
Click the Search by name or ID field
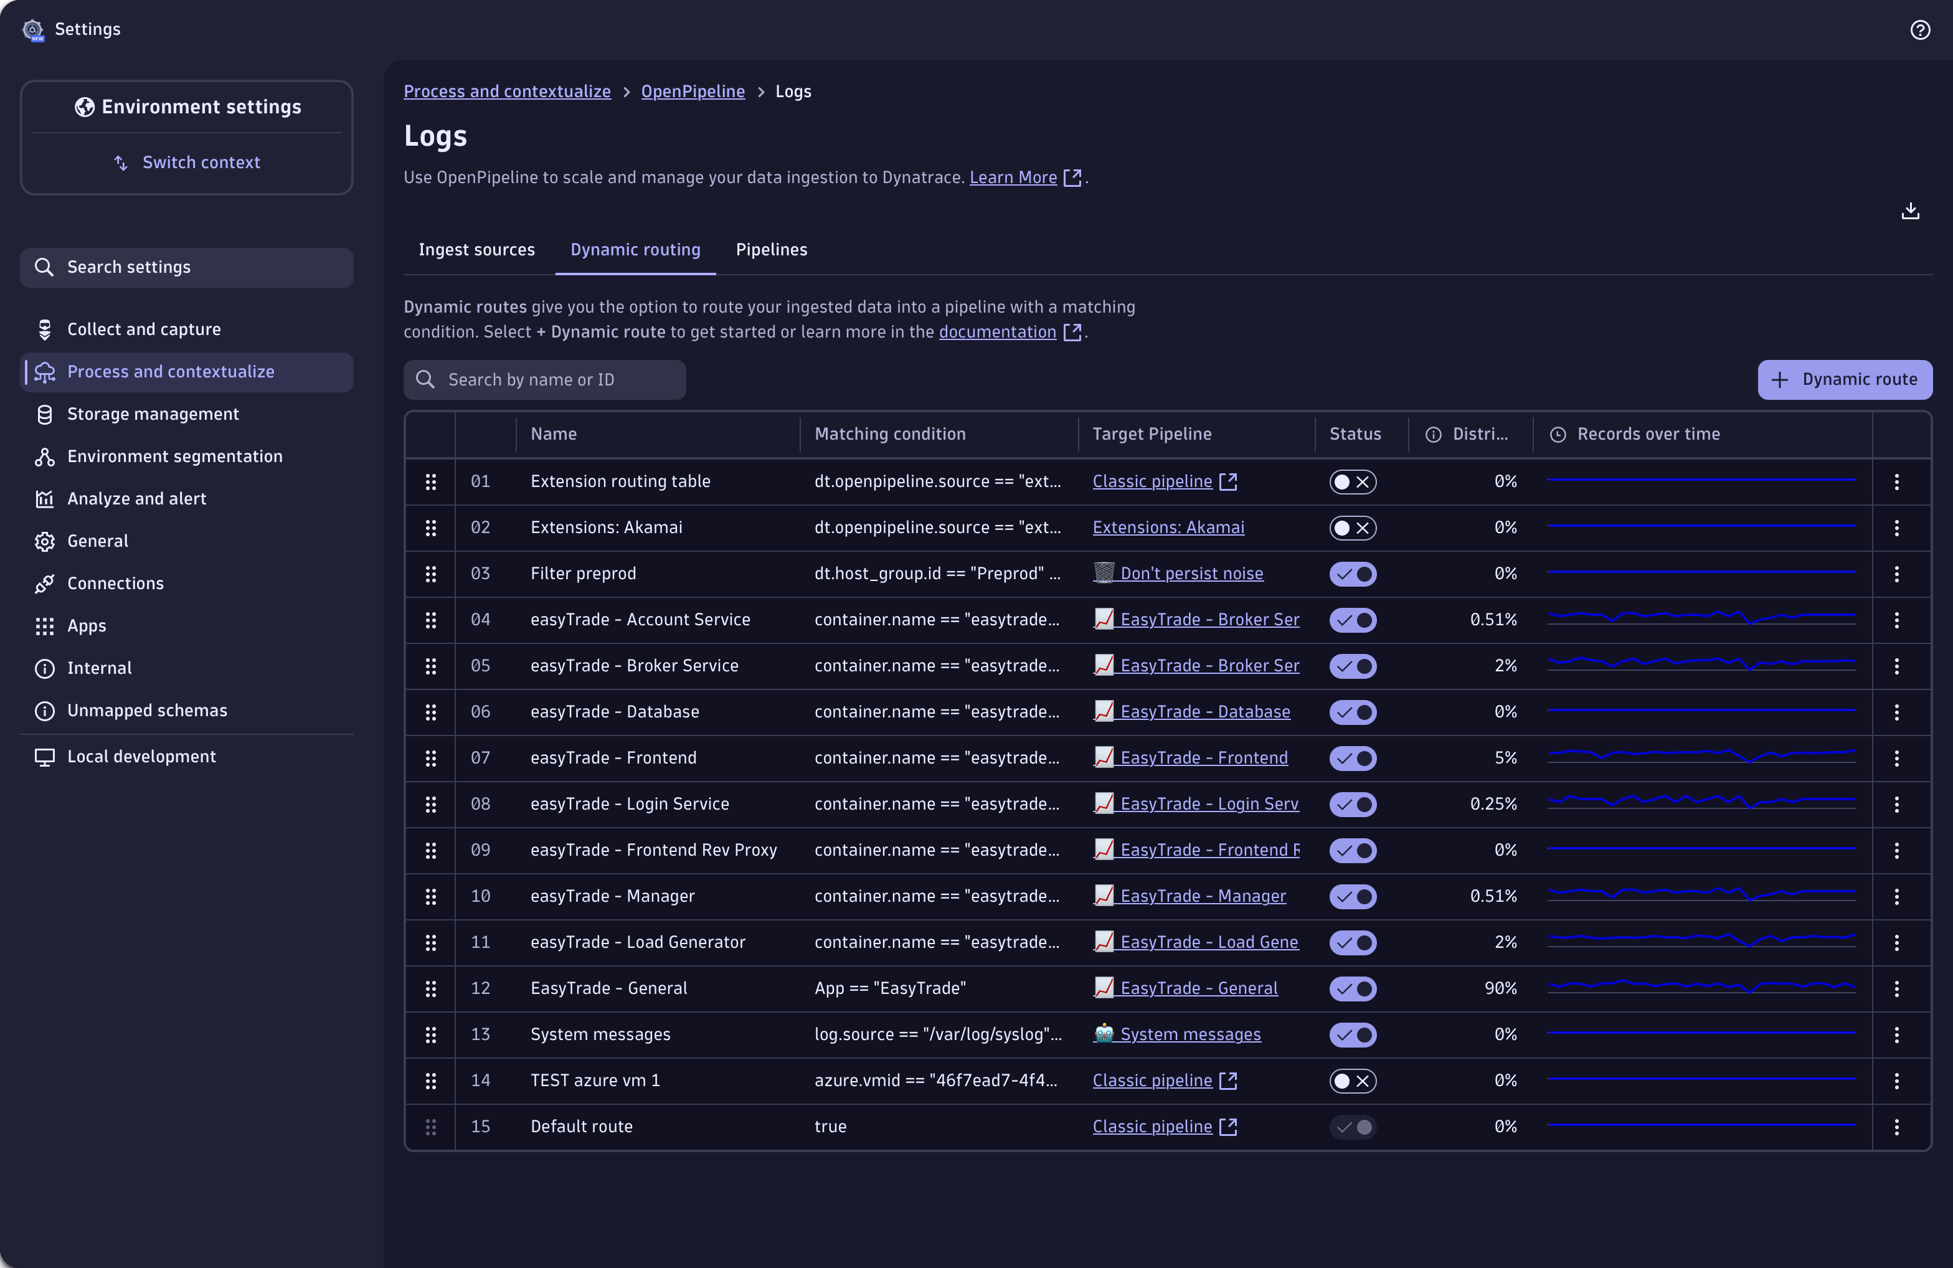(x=544, y=379)
